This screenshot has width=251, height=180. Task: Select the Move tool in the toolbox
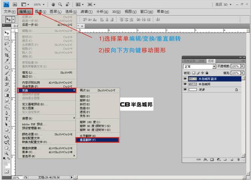(7, 33)
